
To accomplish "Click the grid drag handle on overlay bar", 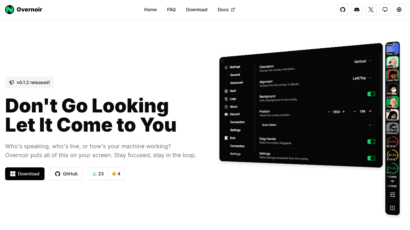I will pyautogui.click(x=392, y=208).
